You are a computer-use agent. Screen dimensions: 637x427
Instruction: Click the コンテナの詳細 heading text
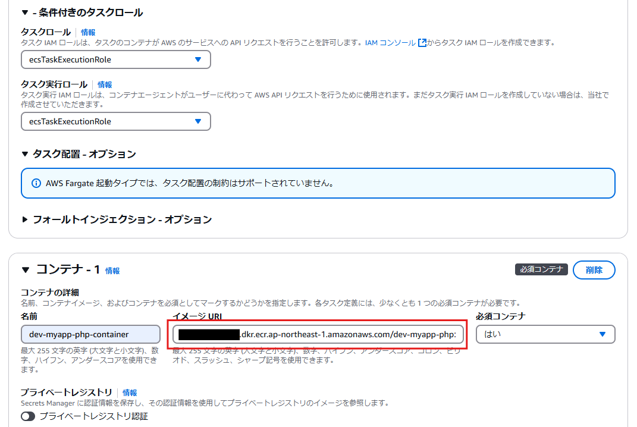pyautogui.click(x=50, y=293)
